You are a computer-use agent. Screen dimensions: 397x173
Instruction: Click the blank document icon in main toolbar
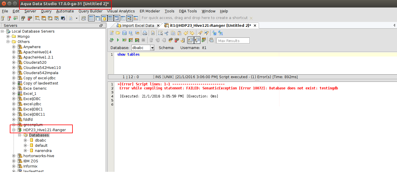70,18
